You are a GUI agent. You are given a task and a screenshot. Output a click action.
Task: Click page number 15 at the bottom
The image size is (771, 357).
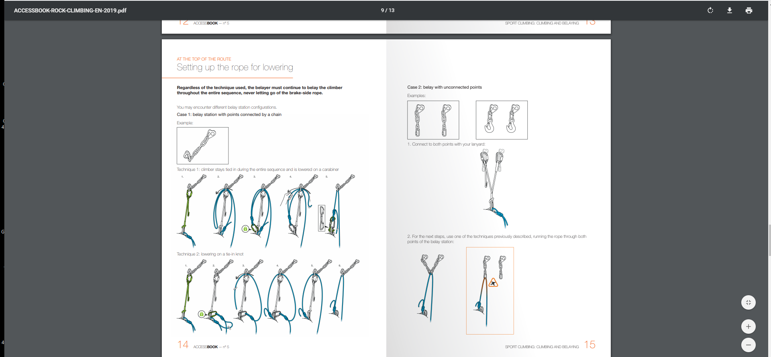590,345
